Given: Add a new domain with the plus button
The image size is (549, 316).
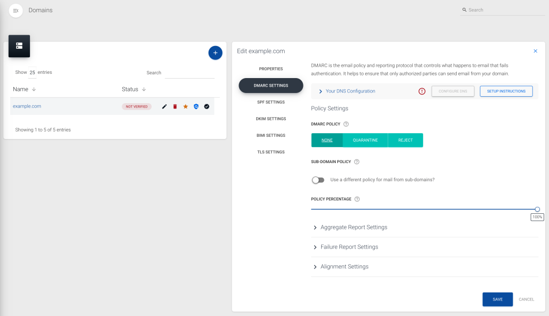Looking at the screenshot, I should click(215, 52).
